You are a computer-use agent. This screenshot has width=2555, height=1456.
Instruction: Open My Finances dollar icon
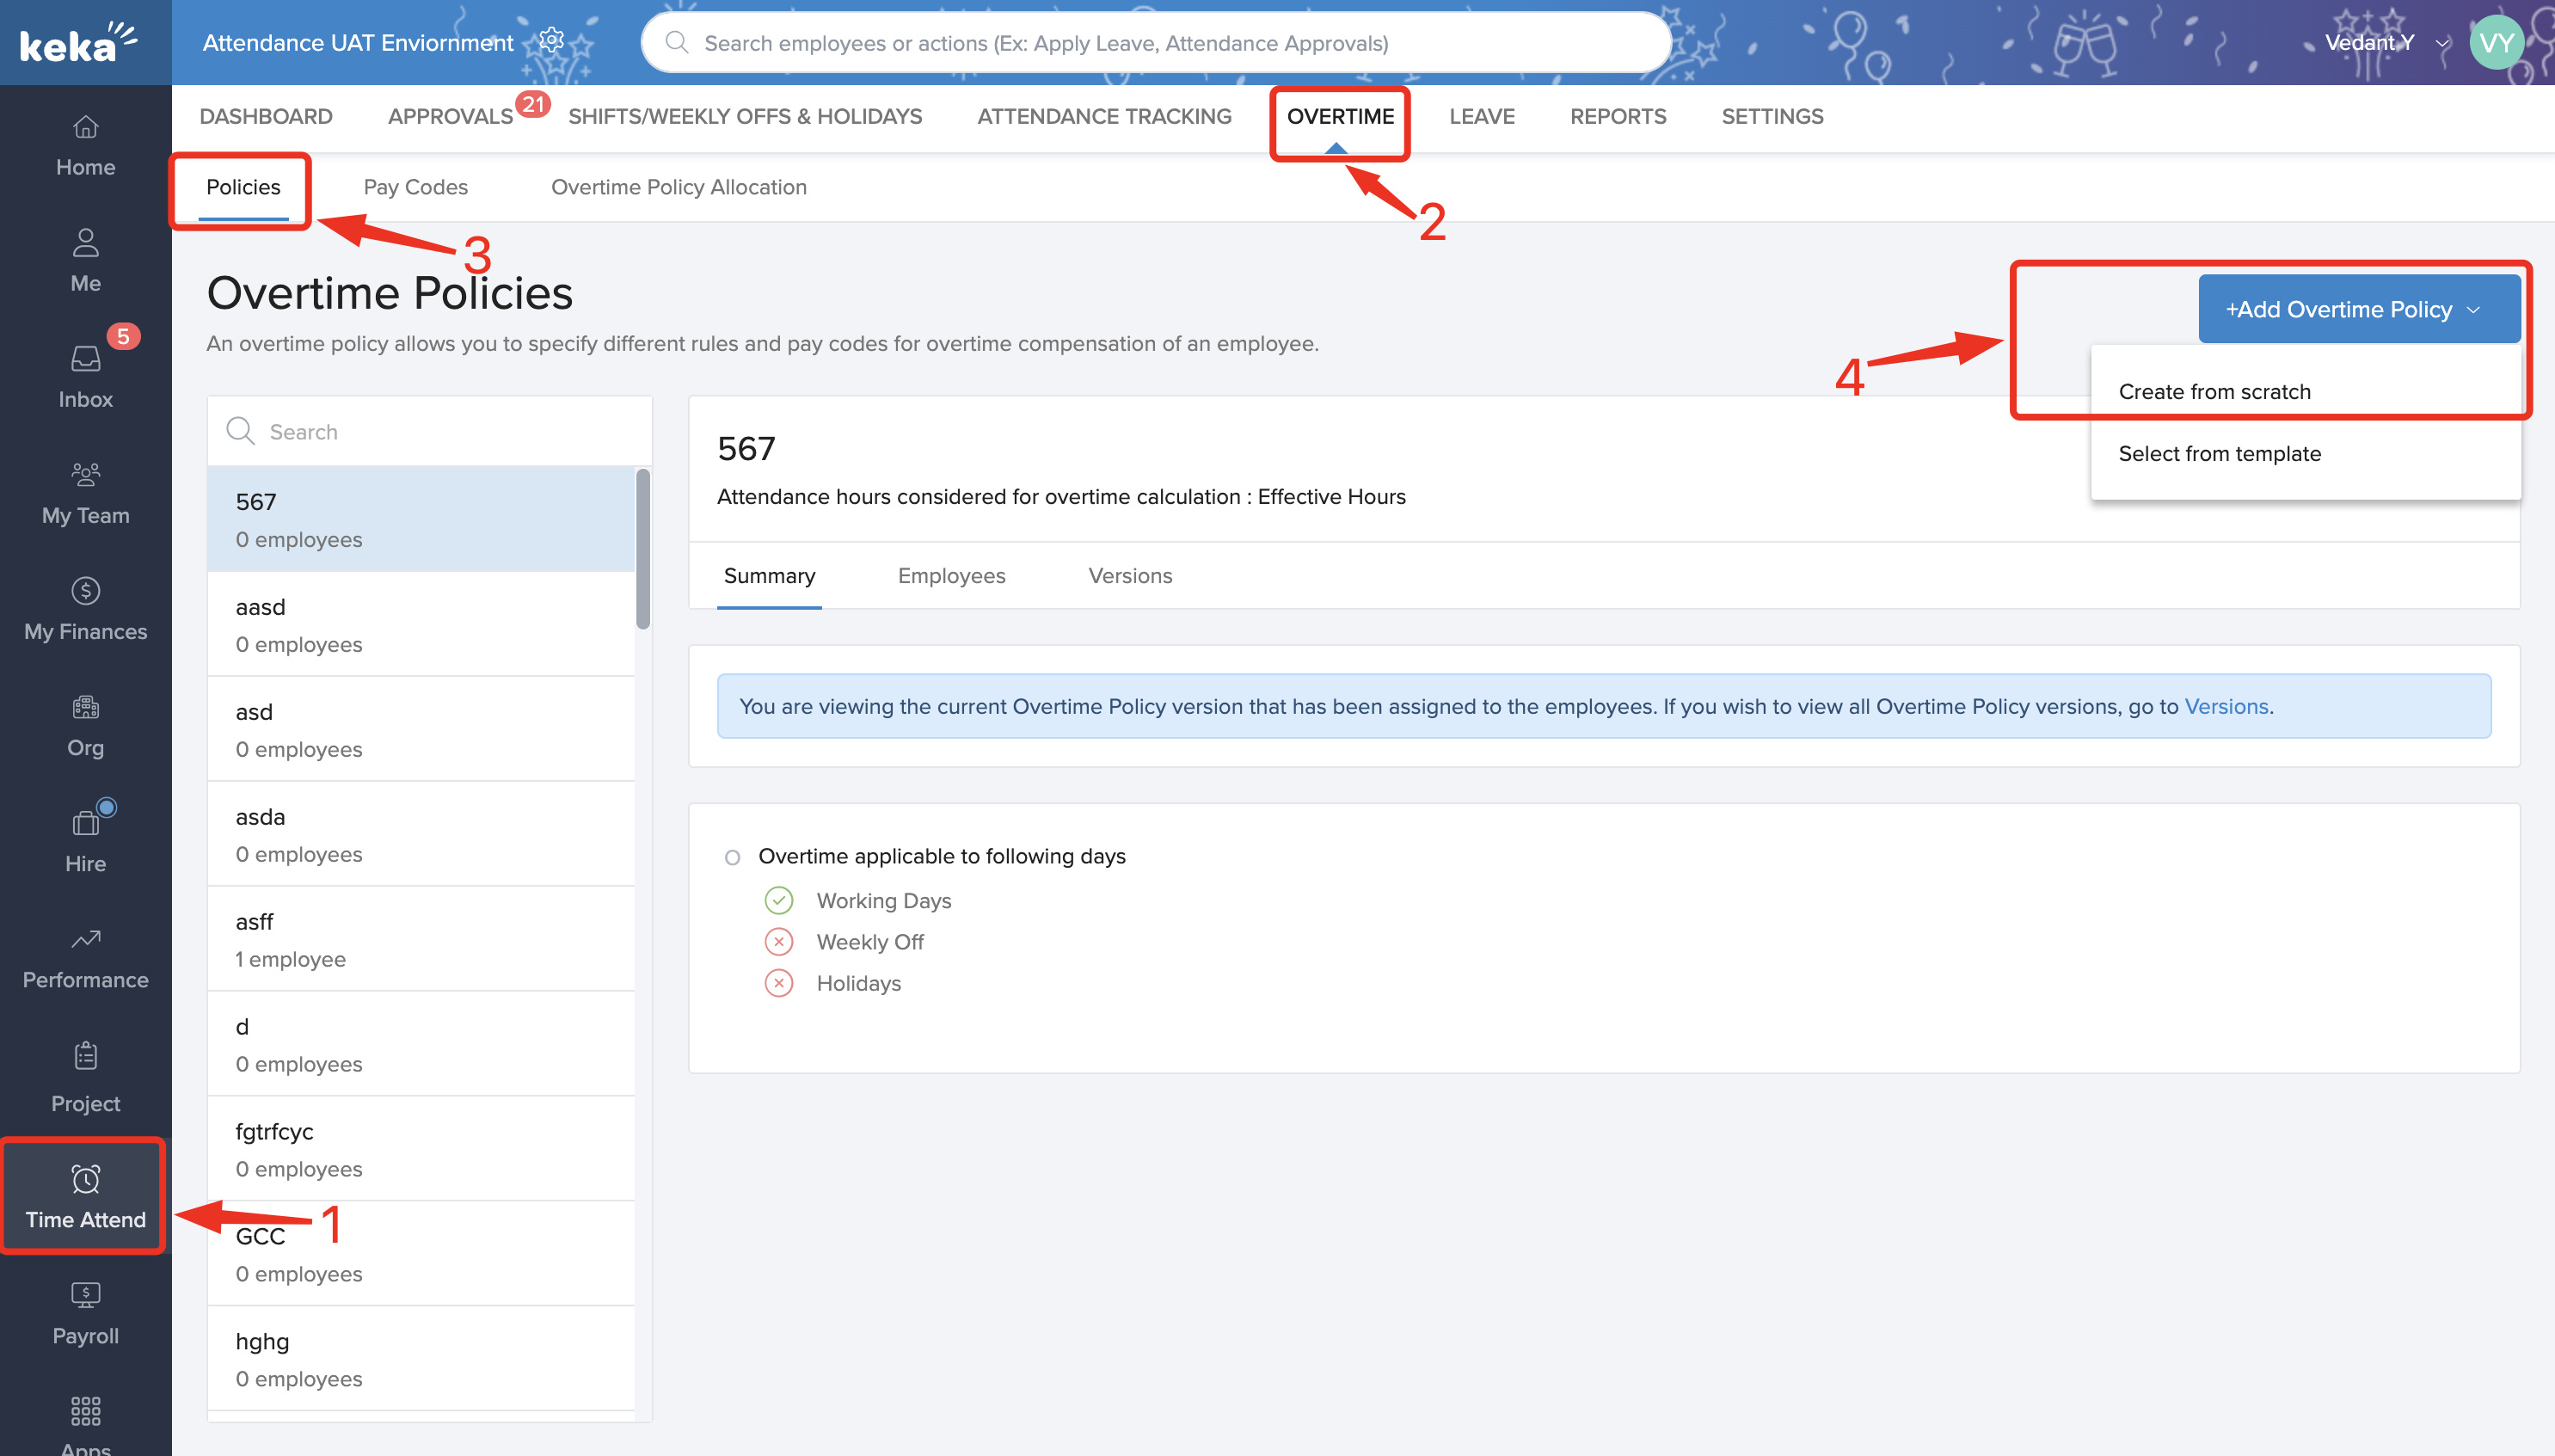point(85,590)
